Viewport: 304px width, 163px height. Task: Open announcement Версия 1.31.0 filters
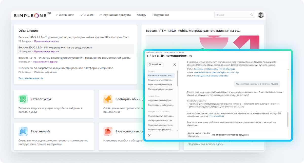(x=75, y=58)
